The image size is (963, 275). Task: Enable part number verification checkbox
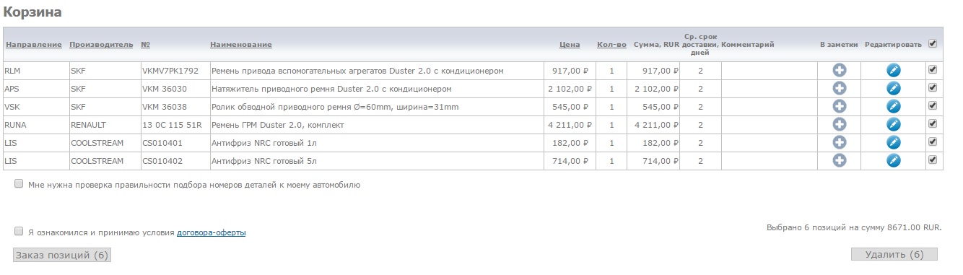[19, 184]
